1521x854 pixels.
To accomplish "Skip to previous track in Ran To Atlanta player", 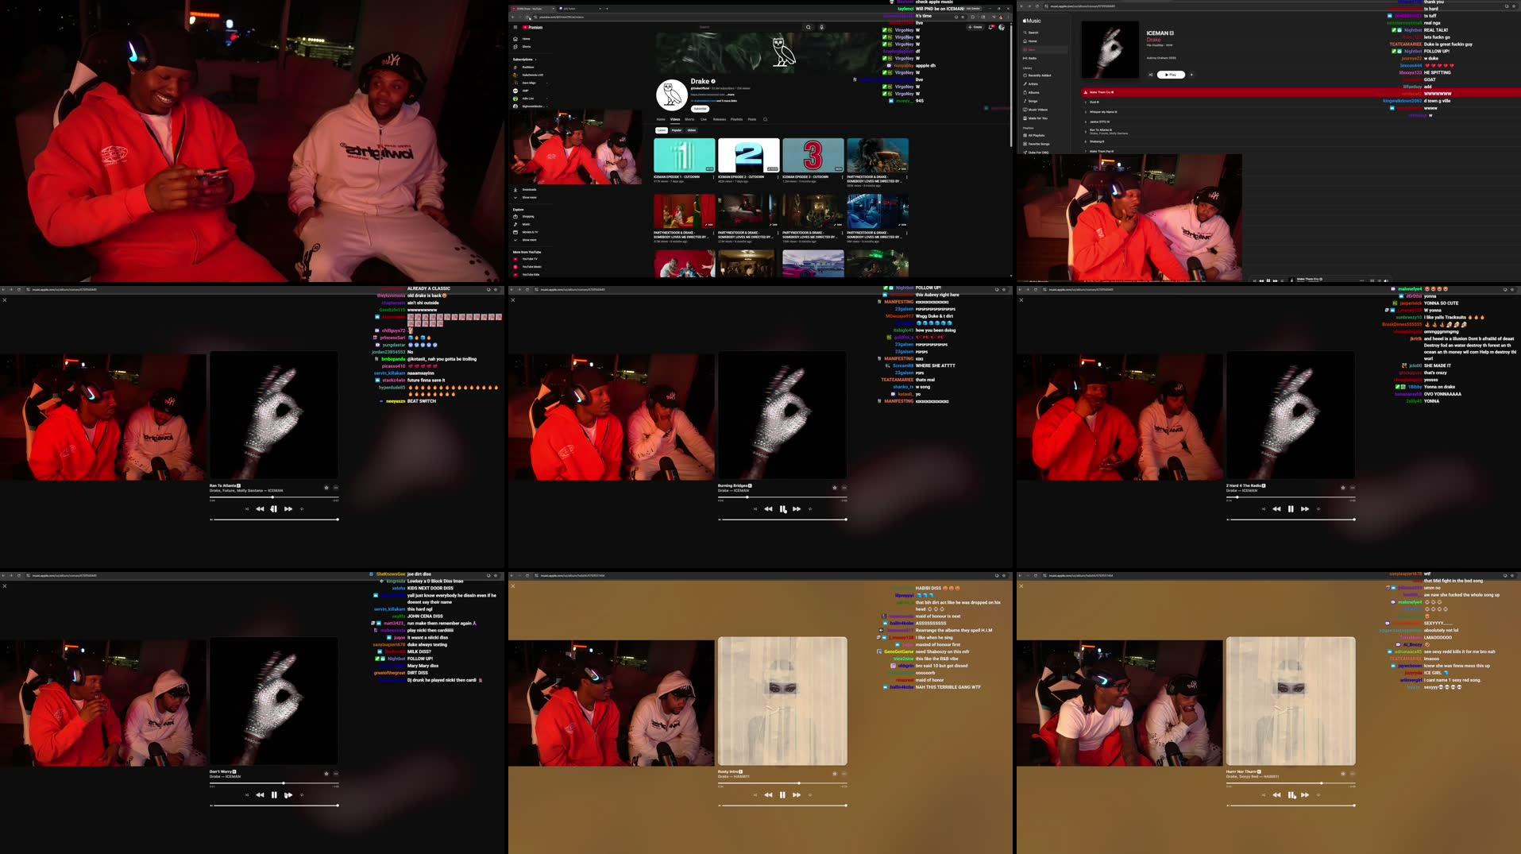I will point(260,509).
